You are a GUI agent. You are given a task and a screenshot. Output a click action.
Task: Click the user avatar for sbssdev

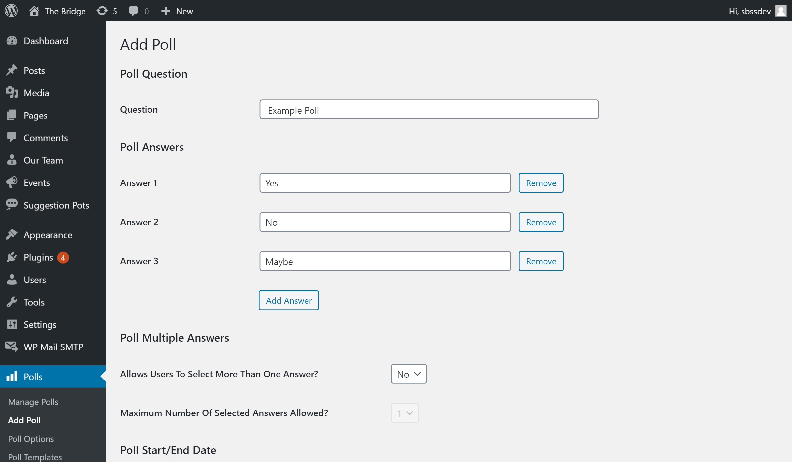point(780,11)
